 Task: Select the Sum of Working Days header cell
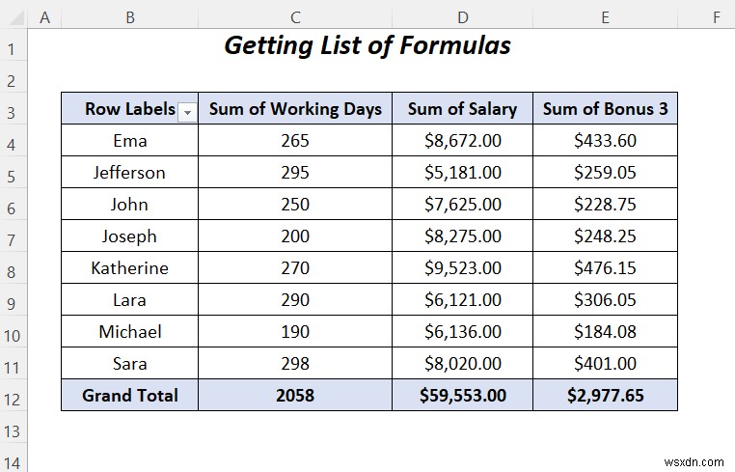[295, 109]
